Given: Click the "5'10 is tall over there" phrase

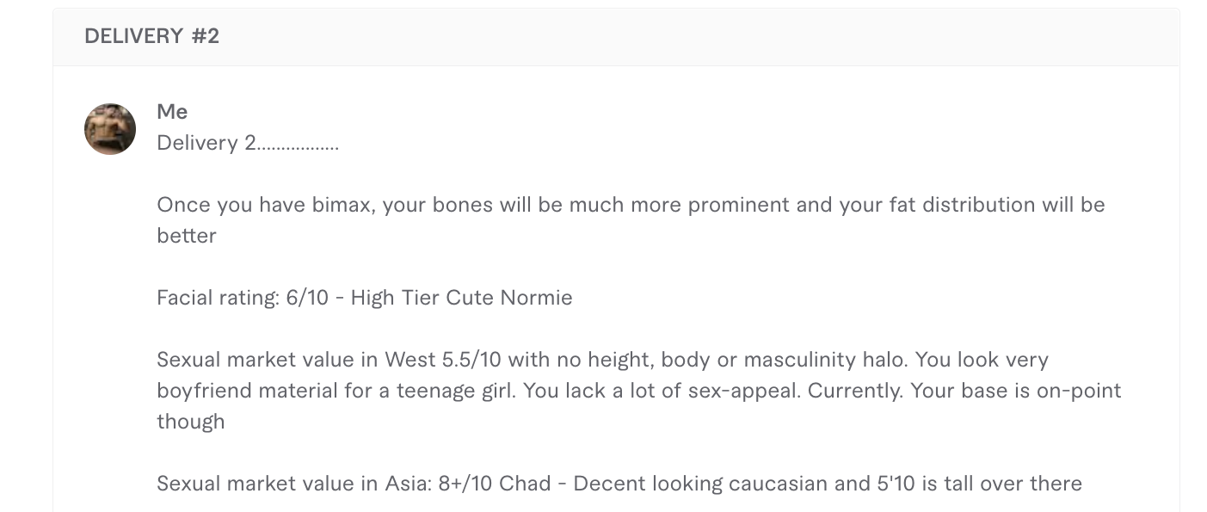Looking at the screenshot, I should coord(980,484).
